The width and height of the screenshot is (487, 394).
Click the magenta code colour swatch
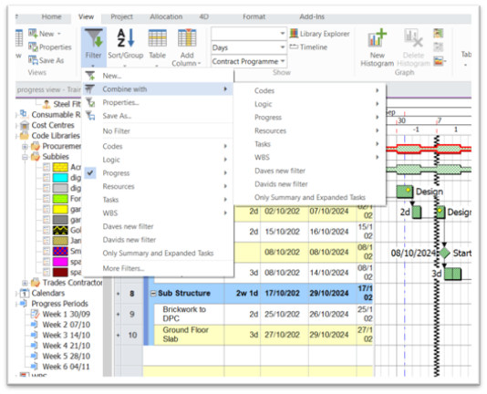click(60, 262)
